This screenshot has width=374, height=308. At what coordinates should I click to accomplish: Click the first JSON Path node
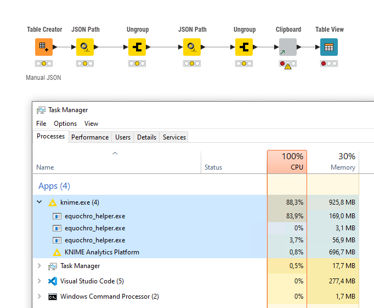point(85,47)
